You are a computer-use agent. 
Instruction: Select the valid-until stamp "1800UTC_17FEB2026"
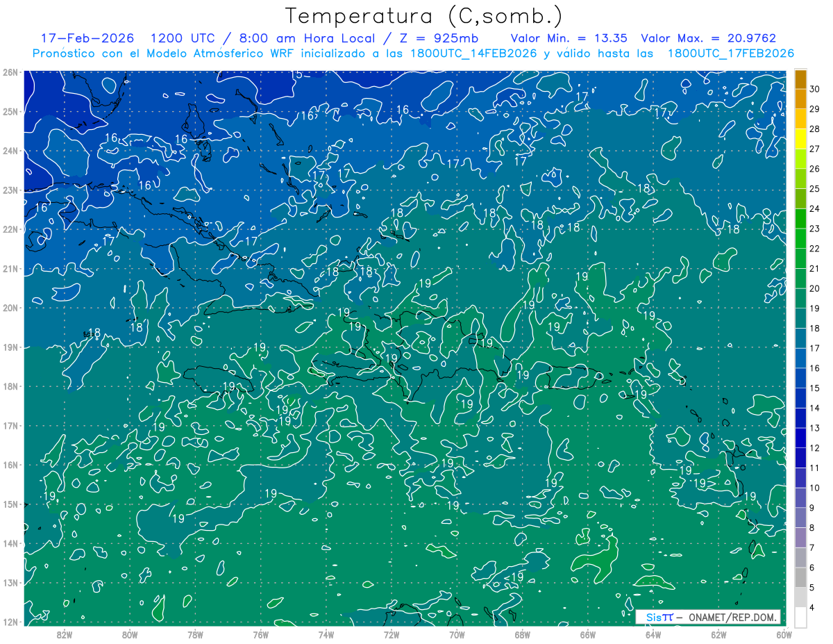click(x=730, y=53)
